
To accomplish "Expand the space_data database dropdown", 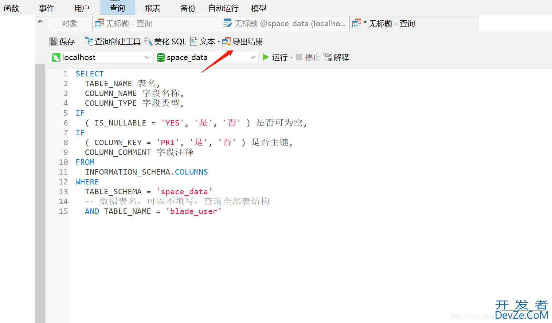I will pyautogui.click(x=252, y=57).
